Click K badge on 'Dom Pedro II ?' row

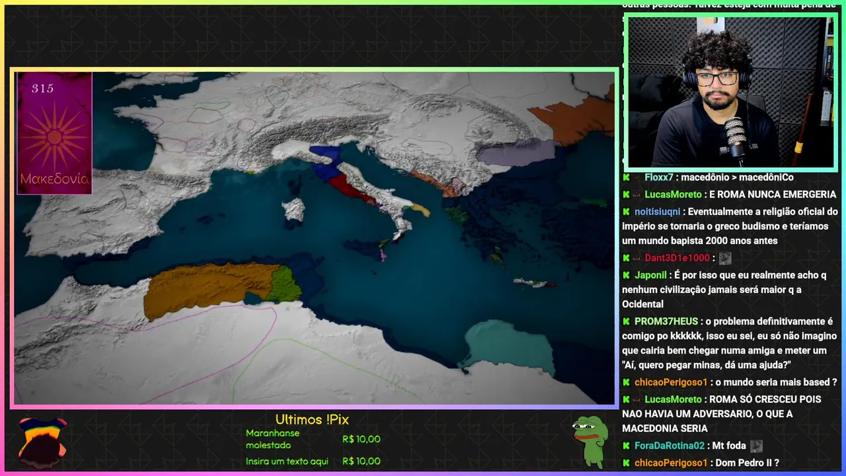627,463
